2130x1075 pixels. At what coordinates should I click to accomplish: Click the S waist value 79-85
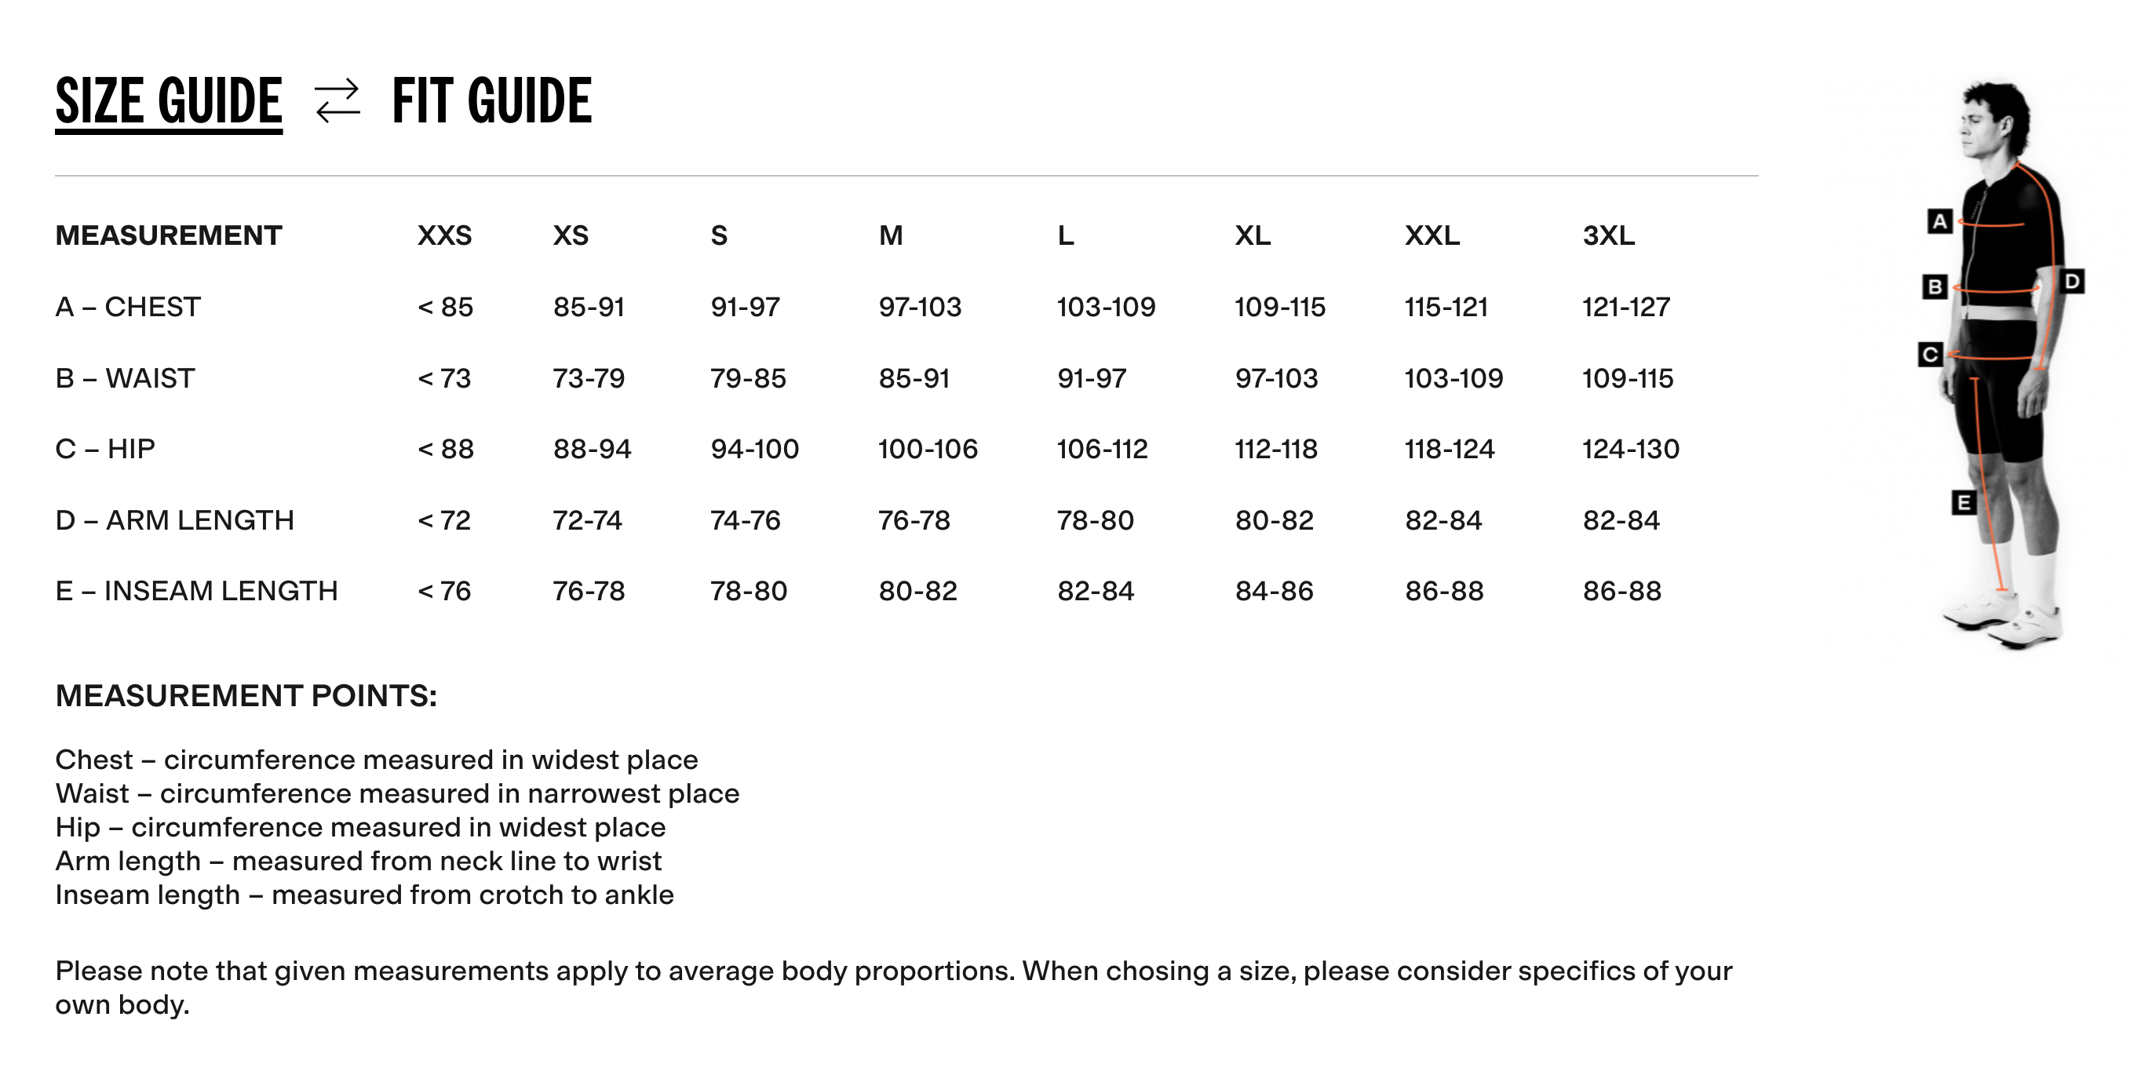pyautogui.click(x=748, y=379)
